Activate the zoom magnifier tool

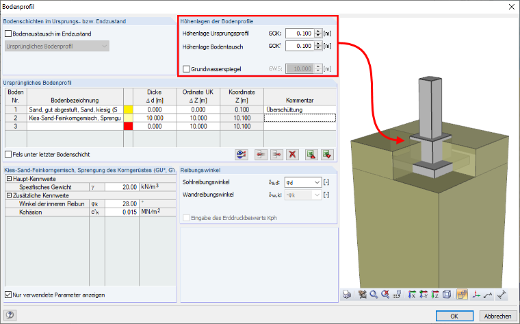(x=374, y=294)
